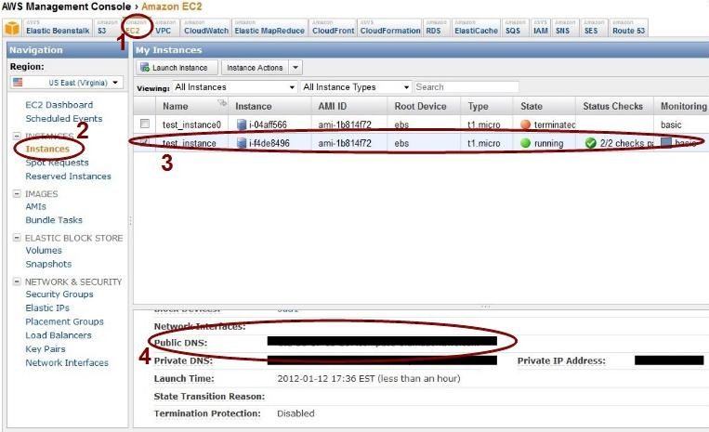Viewport: 709px width, 432px height.
Task: Go to Placement Groups
Action: 65,321
